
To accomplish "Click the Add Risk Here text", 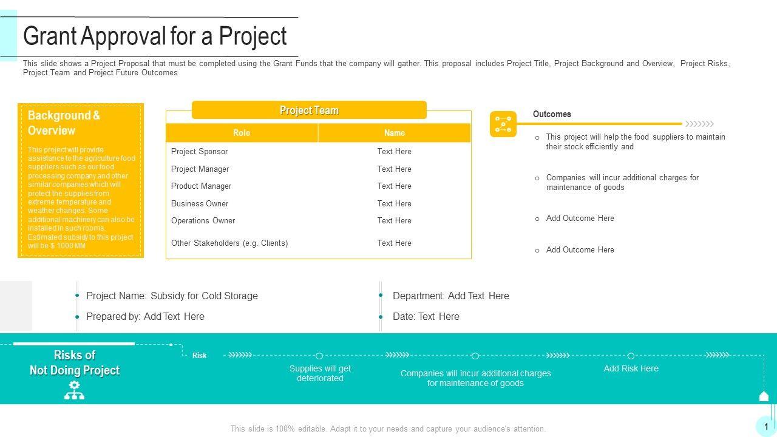I will click(x=631, y=368).
